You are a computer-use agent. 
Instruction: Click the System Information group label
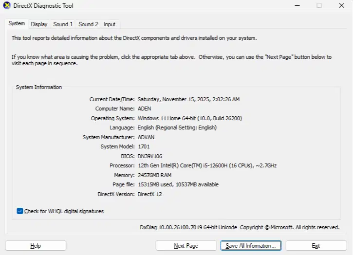(39, 87)
